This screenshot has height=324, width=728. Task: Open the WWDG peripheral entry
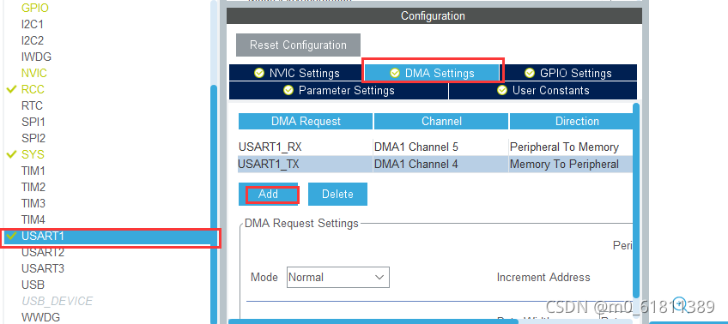[40, 317]
